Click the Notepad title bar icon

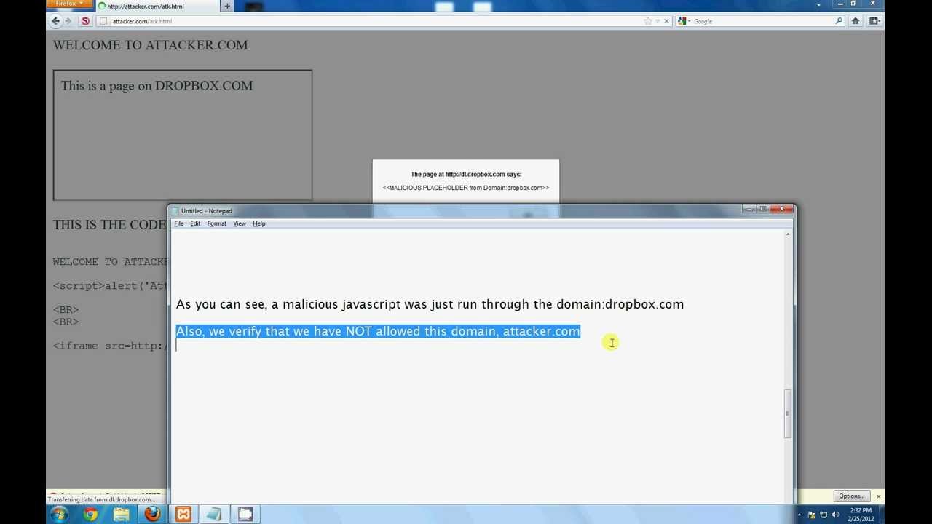pyautogui.click(x=175, y=210)
